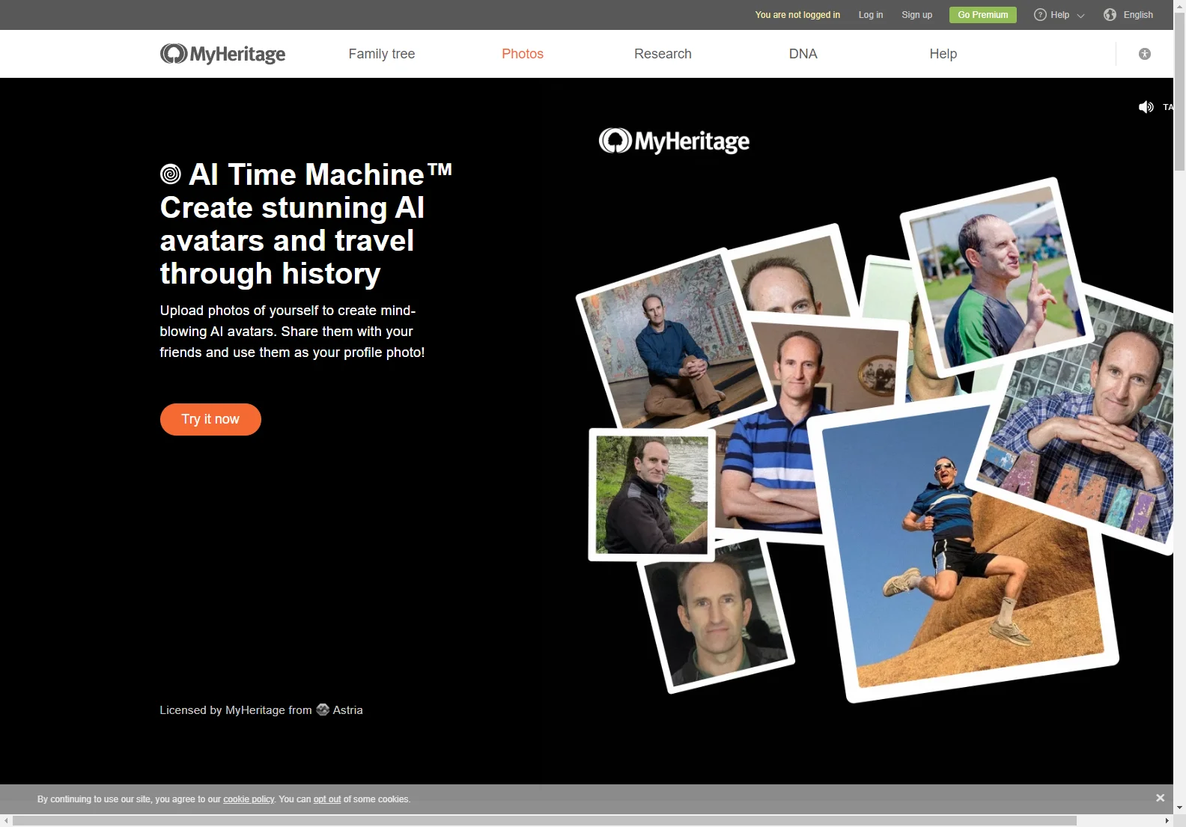
Task: Click the MyHeritage logo in navigation bar
Action: pos(222,54)
